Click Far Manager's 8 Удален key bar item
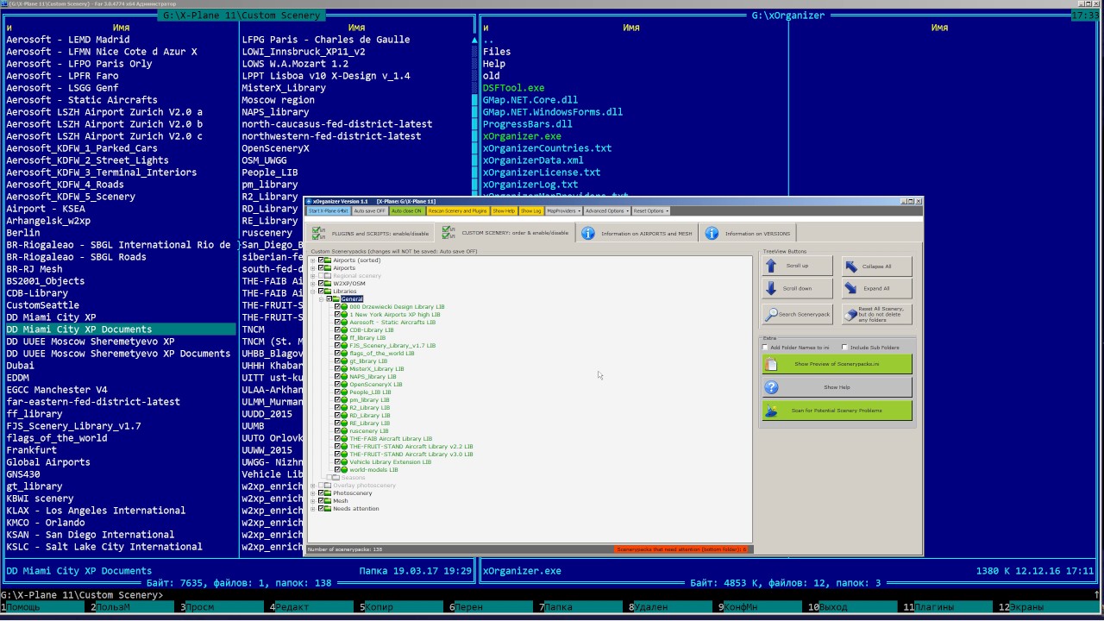This screenshot has width=1104, height=621. pos(668,607)
